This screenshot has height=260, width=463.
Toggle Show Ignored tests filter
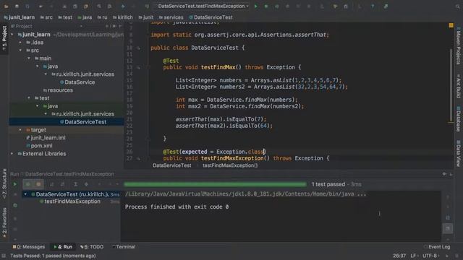pos(38,184)
